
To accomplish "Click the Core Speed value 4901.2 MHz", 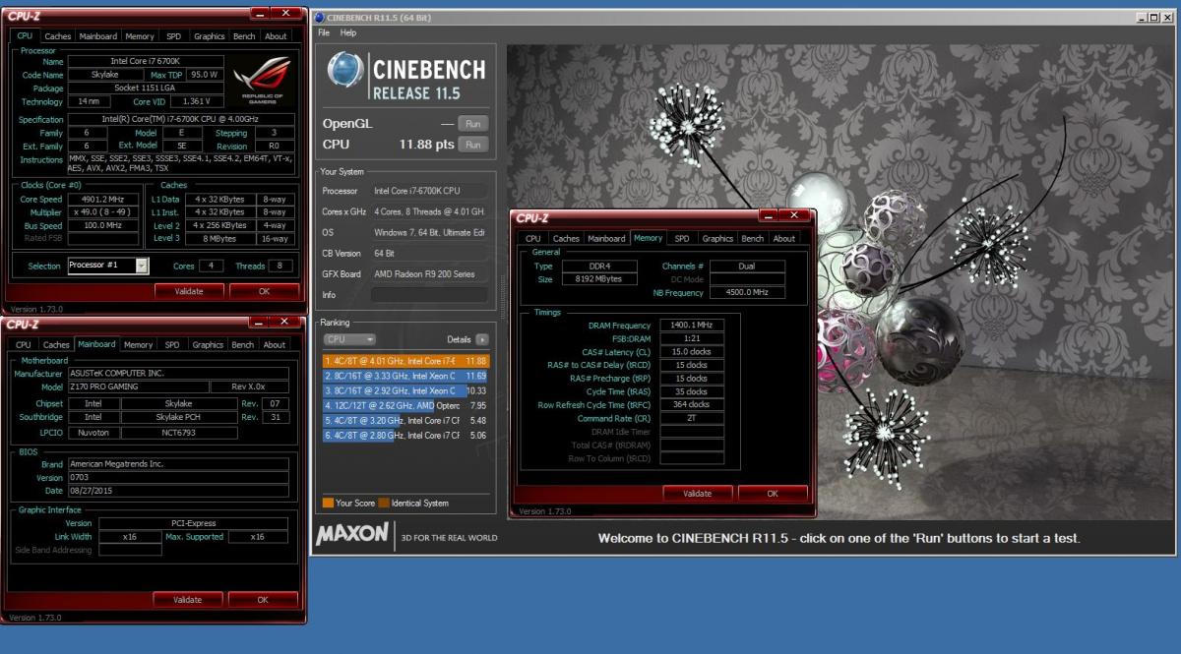I will coord(102,198).
